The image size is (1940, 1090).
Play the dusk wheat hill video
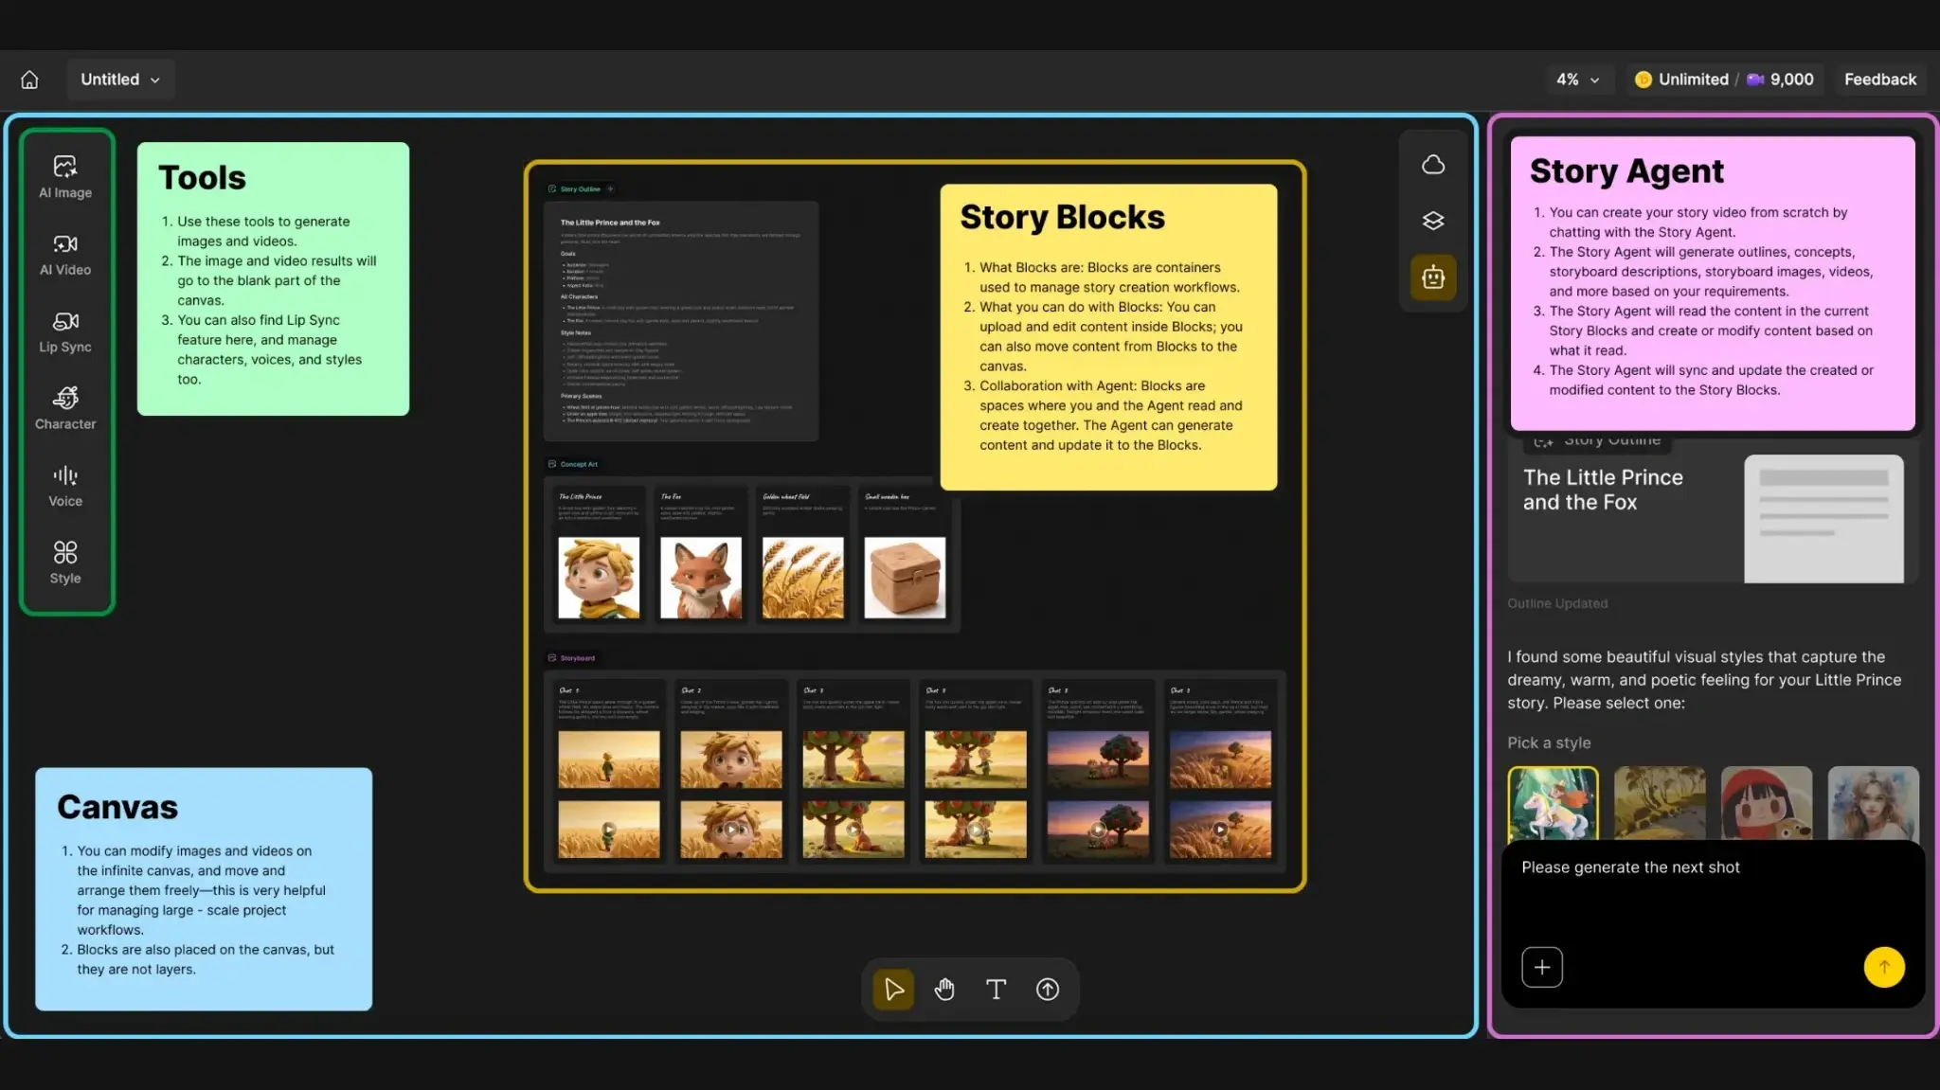[1220, 830]
